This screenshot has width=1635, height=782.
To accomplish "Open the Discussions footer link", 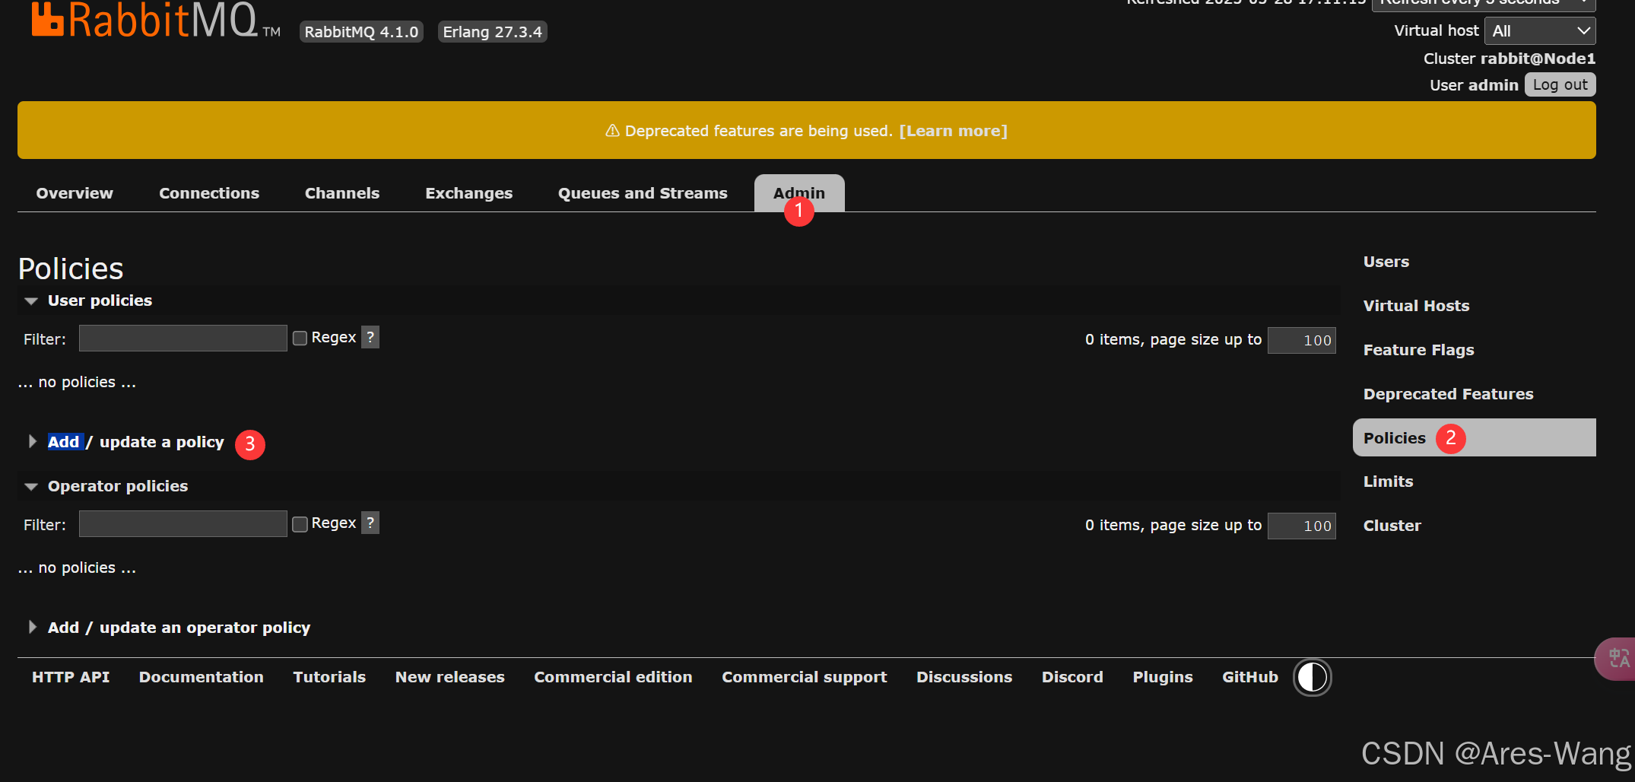I will (964, 677).
